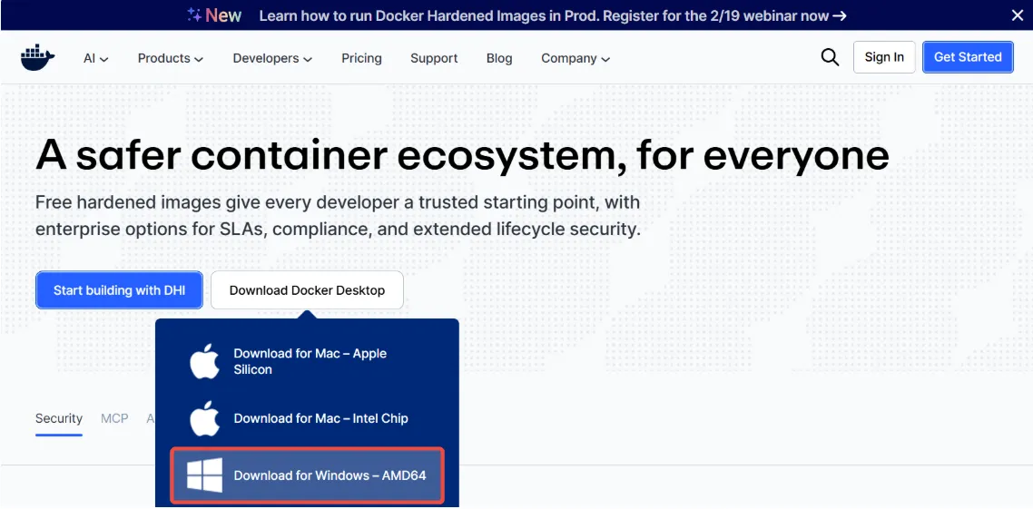Image resolution: width=1033 pixels, height=509 pixels.
Task: Open the search magnifier icon
Action: click(x=830, y=57)
